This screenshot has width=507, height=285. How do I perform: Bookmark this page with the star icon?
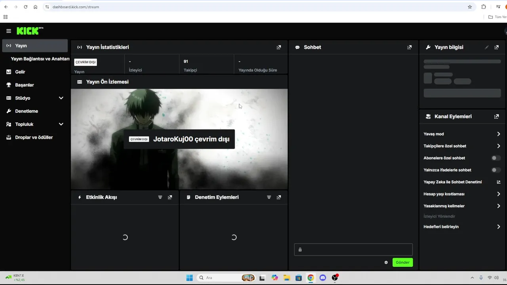(x=470, y=7)
